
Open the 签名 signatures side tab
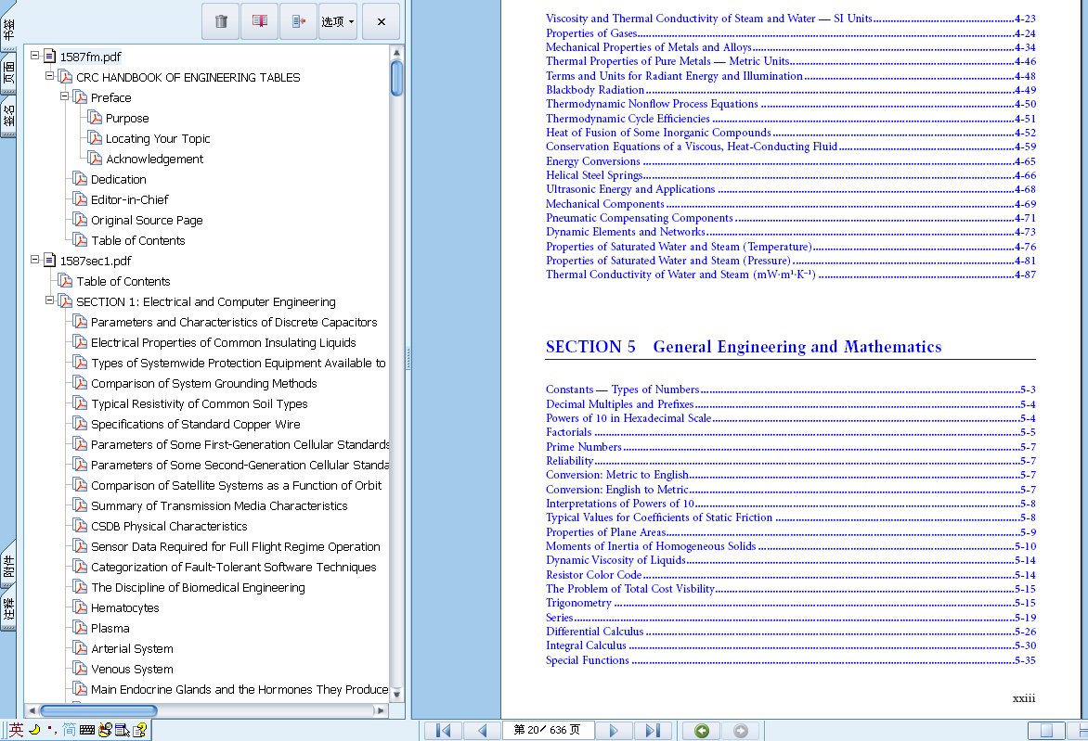coord(8,116)
